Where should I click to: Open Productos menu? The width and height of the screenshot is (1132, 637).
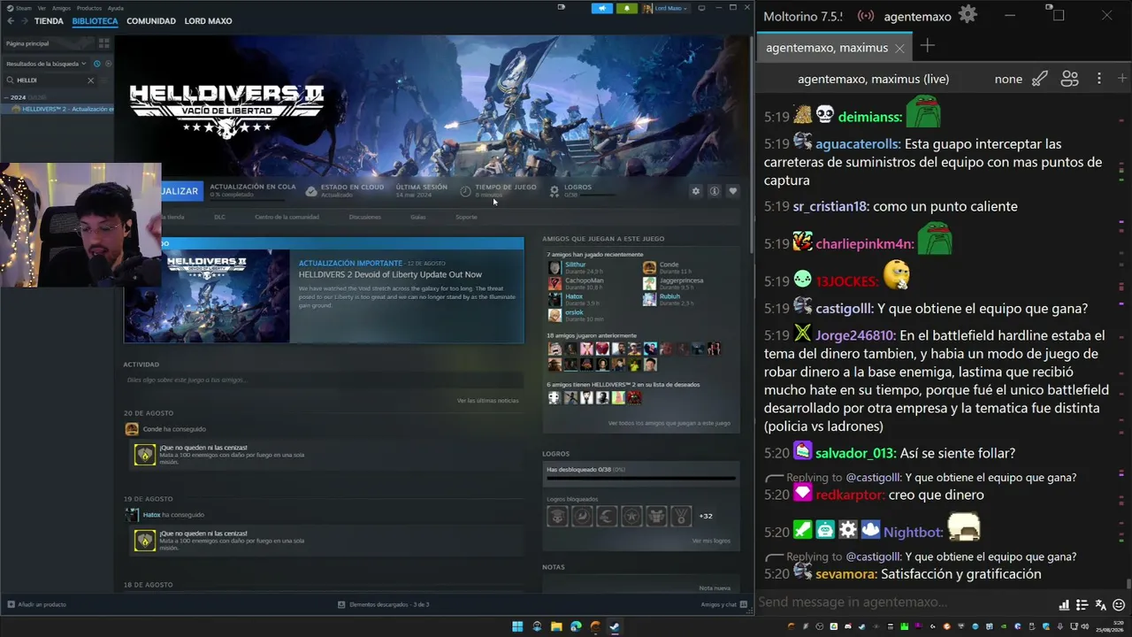pos(89,8)
